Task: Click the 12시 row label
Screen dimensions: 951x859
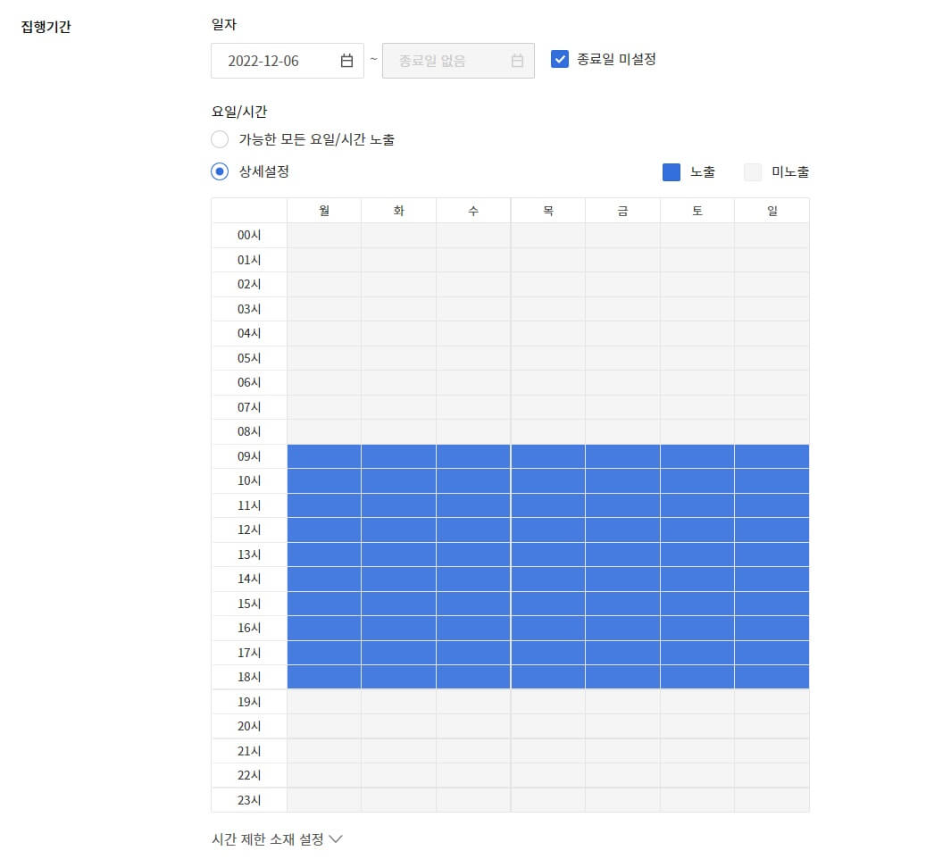Action: click(x=248, y=530)
